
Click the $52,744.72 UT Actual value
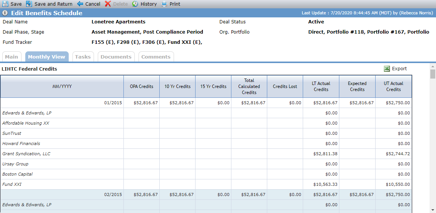[x=397, y=154]
